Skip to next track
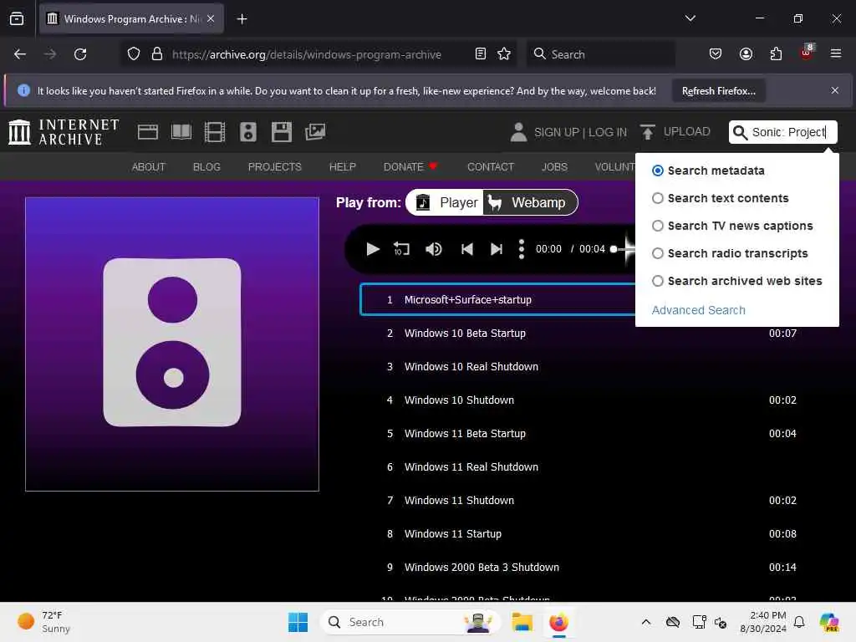 (x=497, y=249)
